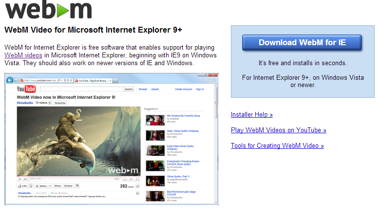Click the IE tools gear icon
This screenshot has height=213, width=381.
214,80
